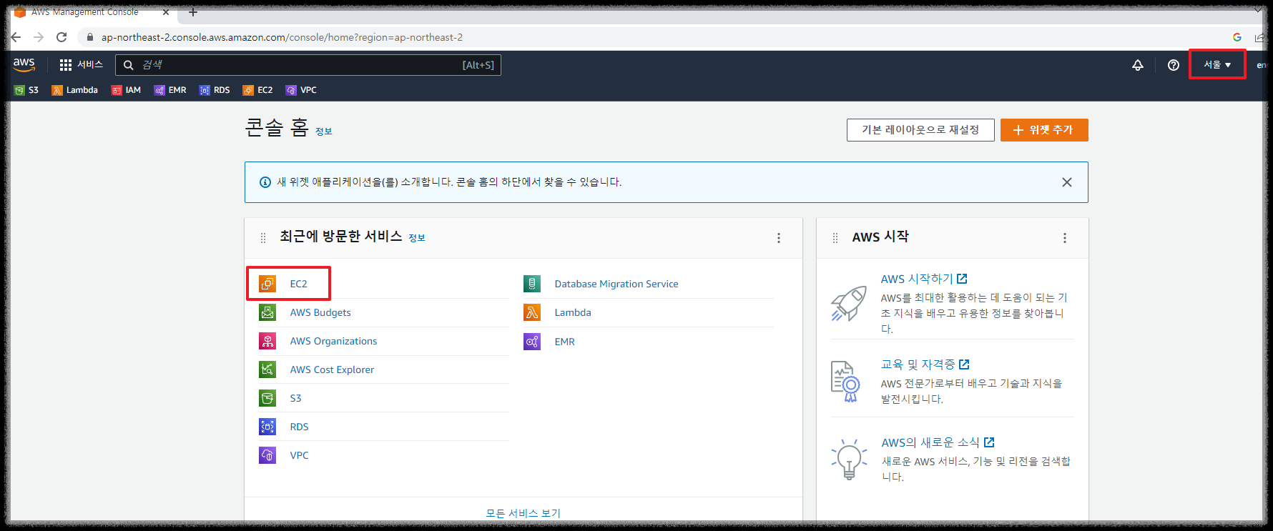Click AWS Organizations service icon
The image size is (1273, 531).
click(x=267, y=341)
